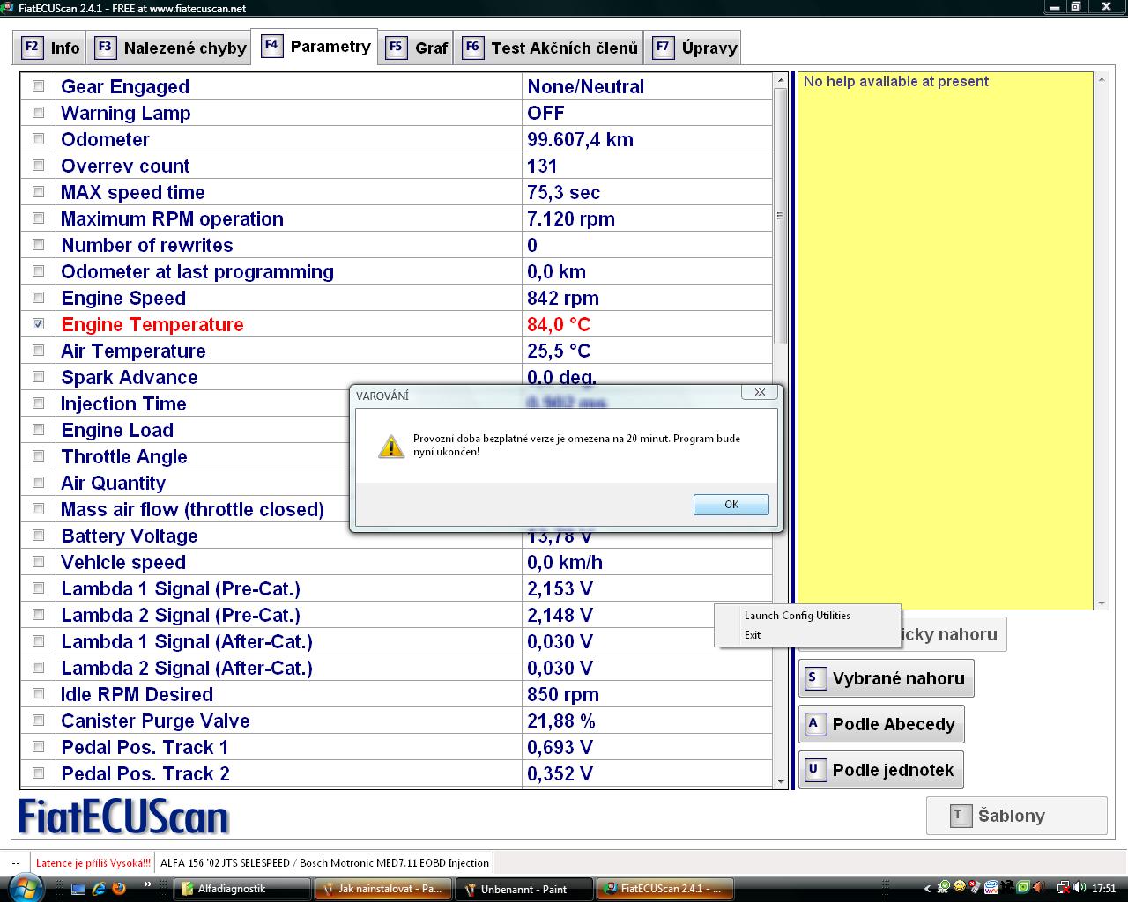The image size is (1128, 902).
Task: Launch Internet Explorer from quick launch
Action: 99,888
